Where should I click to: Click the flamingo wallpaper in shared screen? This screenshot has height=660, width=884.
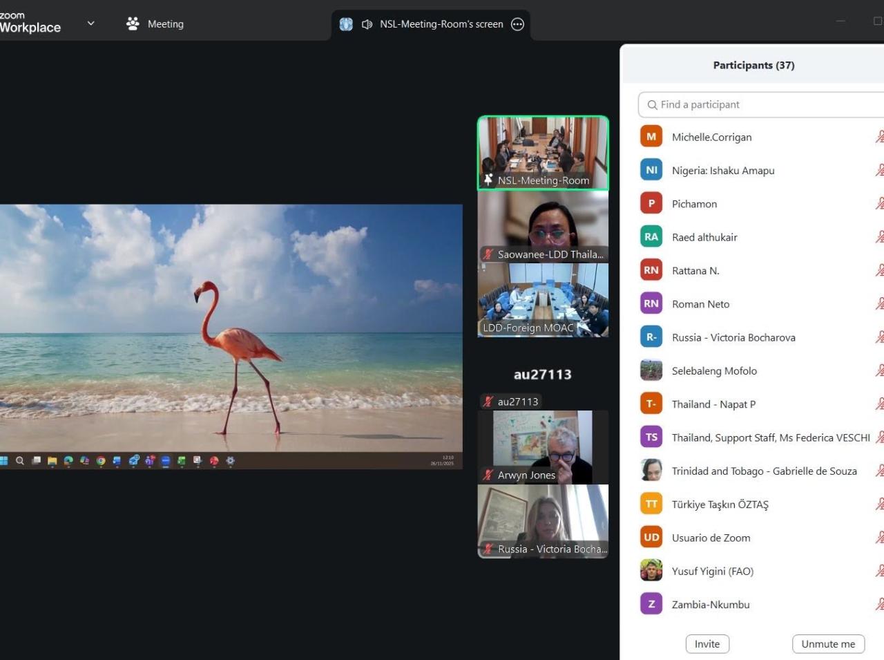(231, 328)
